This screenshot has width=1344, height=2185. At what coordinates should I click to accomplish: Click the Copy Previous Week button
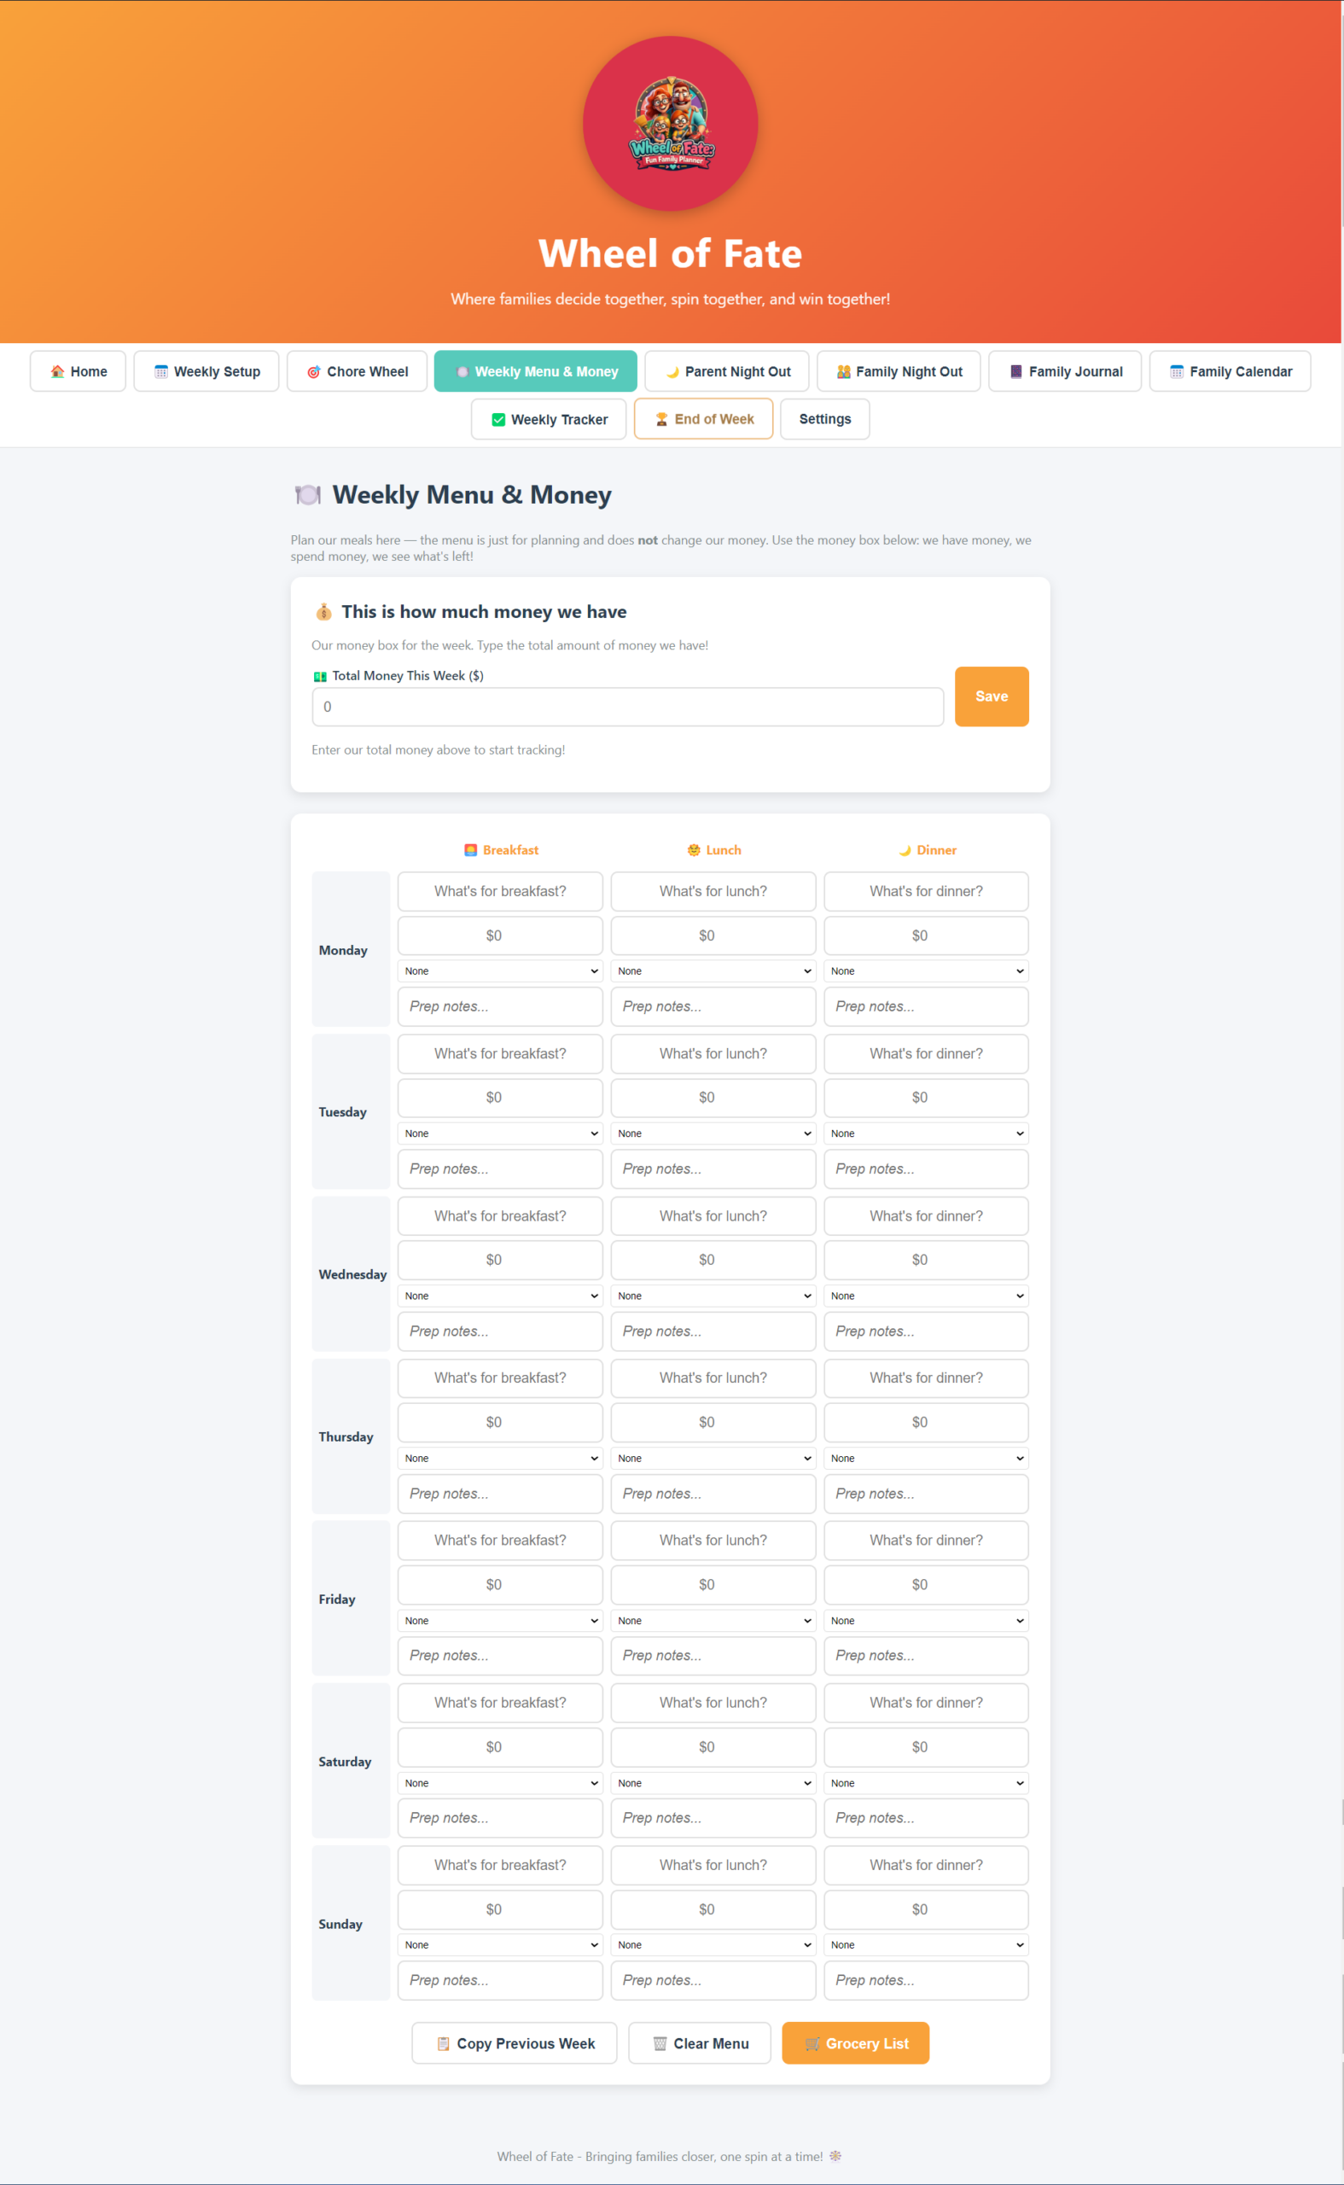click(x=515, y=2043)
